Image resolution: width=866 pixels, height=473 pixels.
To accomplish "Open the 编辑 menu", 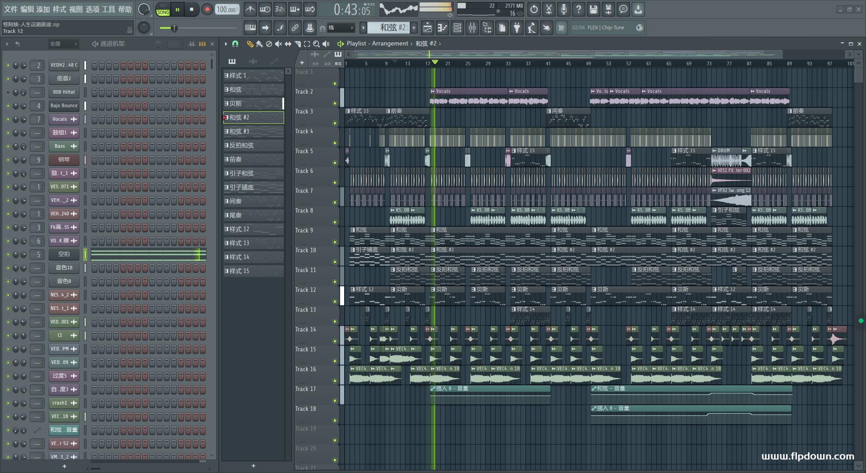I will [x=27, y=9].
